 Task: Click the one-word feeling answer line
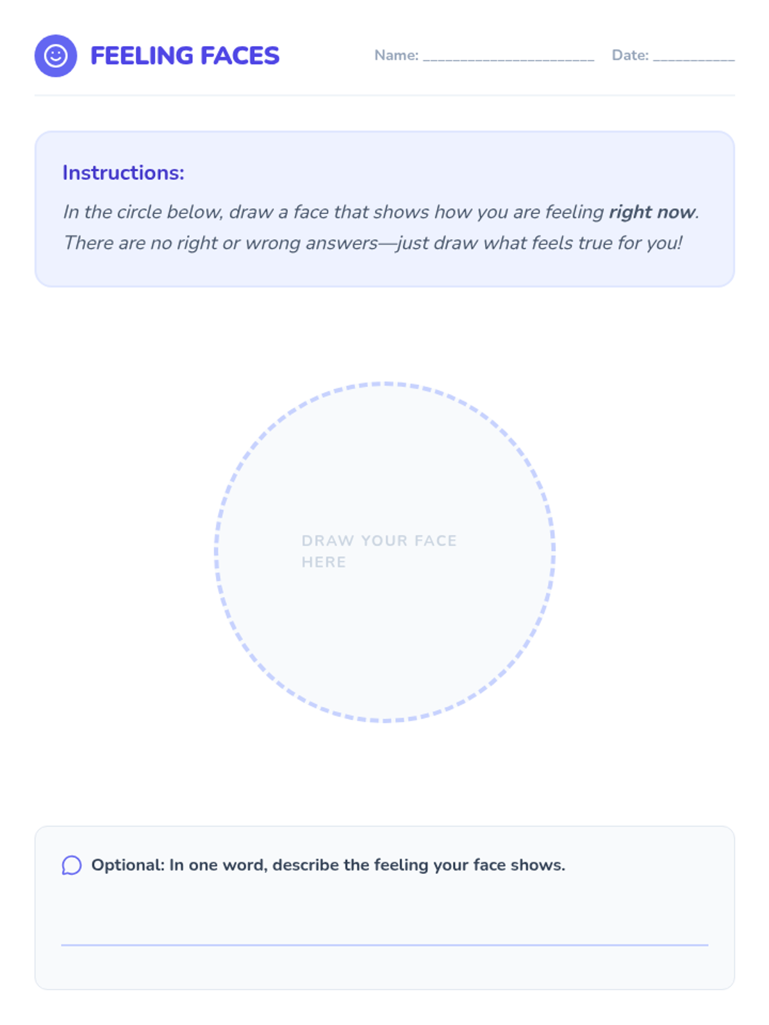coord(384,945)
